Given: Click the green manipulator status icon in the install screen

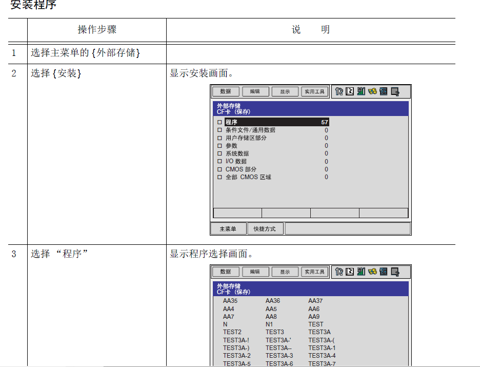Looking at the screenshot, I should click(x=361, y=91).
